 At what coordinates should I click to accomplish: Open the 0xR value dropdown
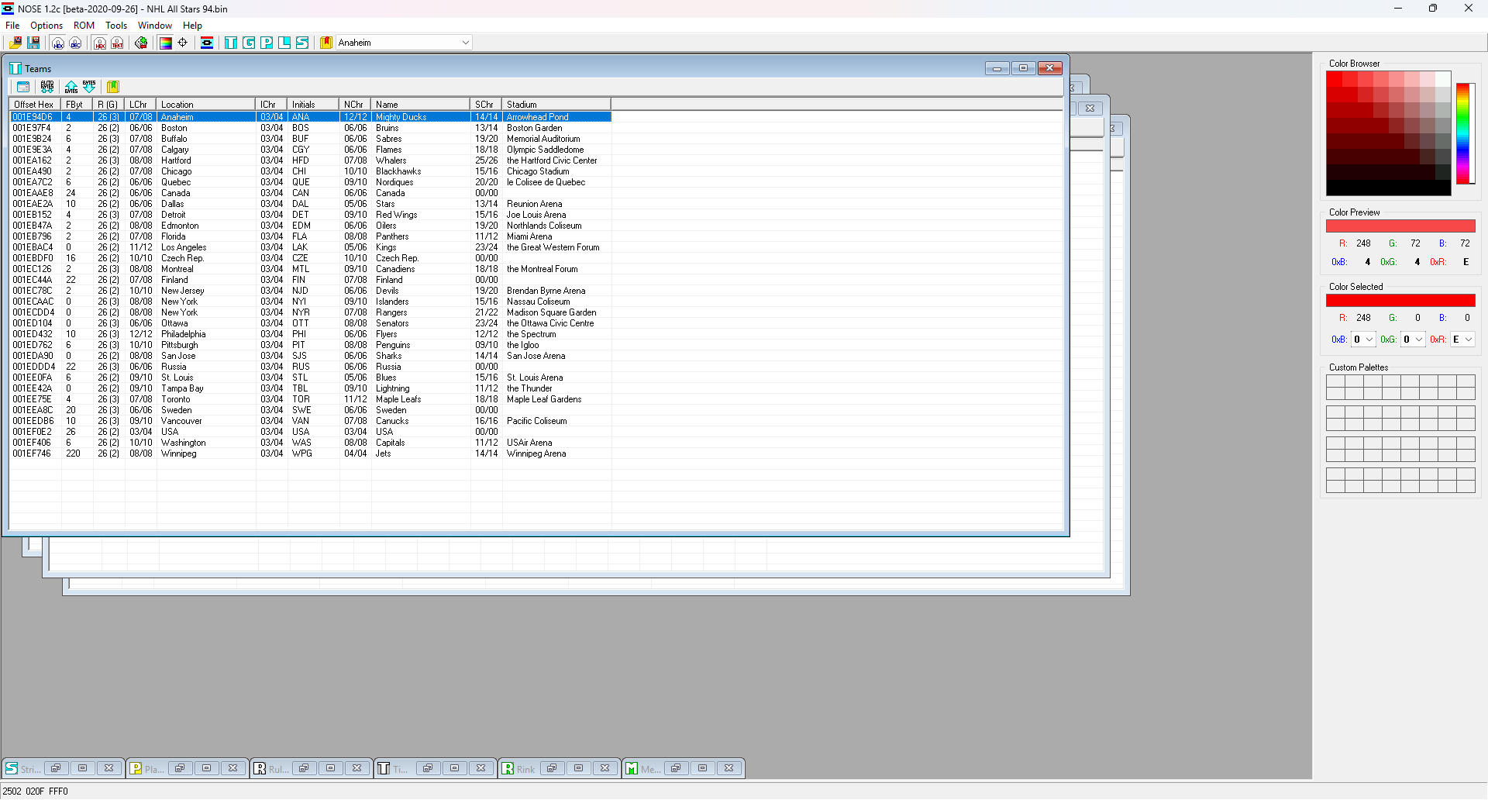1468,340
